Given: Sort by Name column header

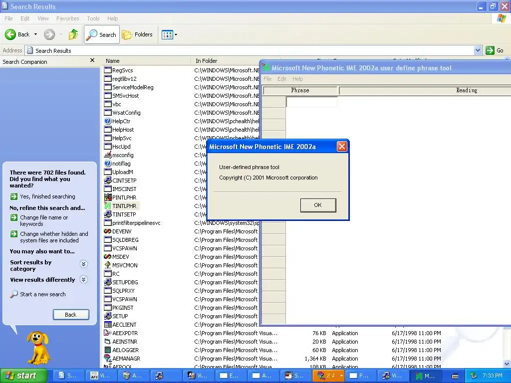Looking at the screenshot, I should (x=146, y=61).
